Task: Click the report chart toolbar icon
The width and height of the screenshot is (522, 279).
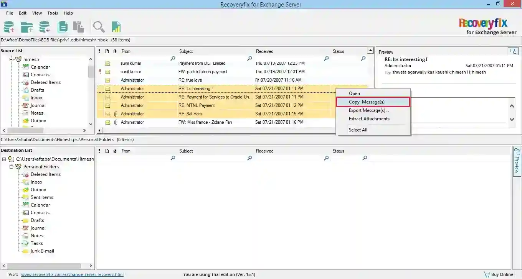Action: click(116, 27)
